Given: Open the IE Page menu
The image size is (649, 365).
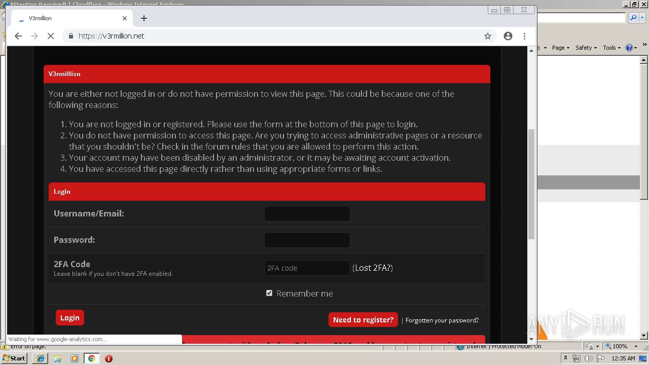Looking at the screenshot, I should [x=560, y=48].
